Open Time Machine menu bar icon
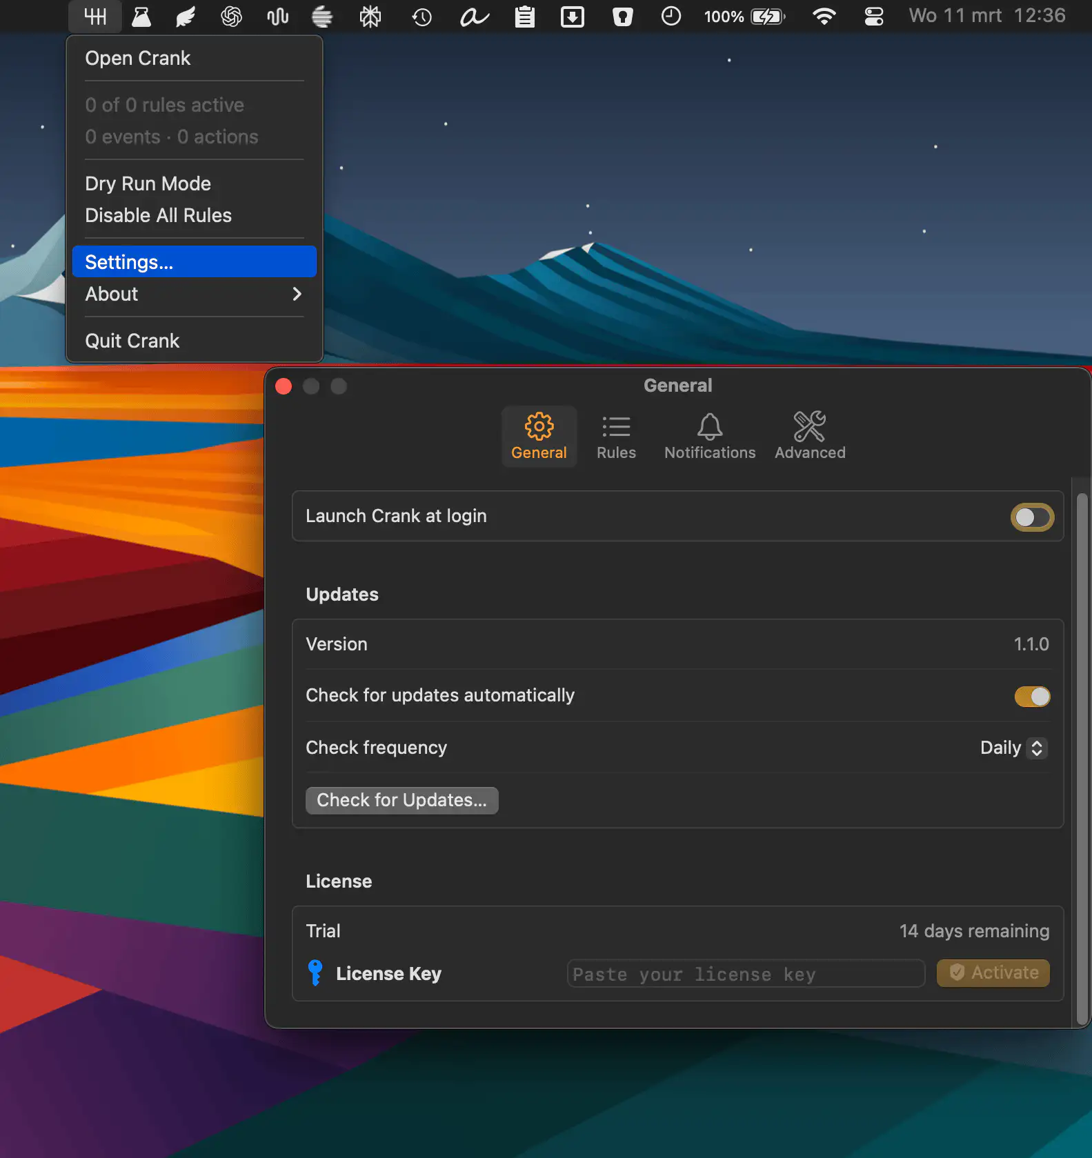1092x1158 pixels. tap(421, 17)
